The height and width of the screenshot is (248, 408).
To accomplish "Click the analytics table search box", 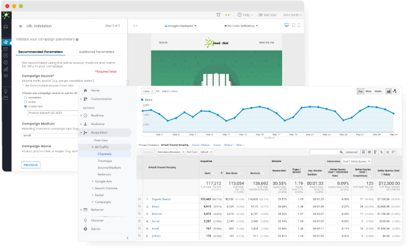I will (x=324, y=152).
